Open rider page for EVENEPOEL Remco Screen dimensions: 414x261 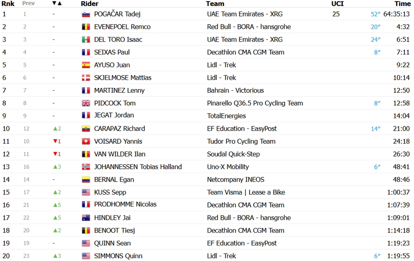122,27
